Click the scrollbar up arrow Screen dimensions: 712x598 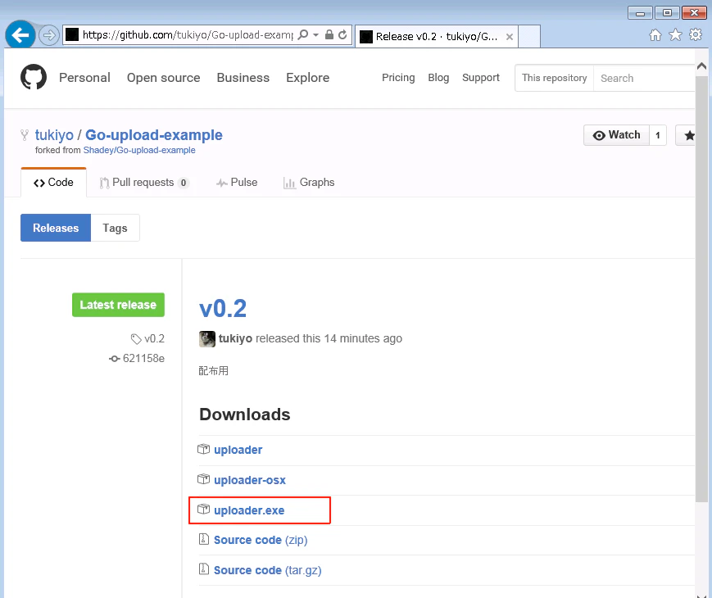coord(701,66)
